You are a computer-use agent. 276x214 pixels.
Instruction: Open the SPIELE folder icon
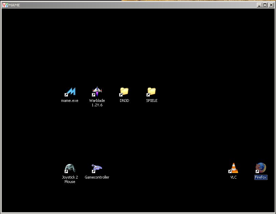click(151, 91)
